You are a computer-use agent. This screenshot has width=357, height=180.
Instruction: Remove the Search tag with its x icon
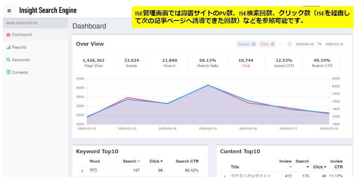tap(254, 44)
